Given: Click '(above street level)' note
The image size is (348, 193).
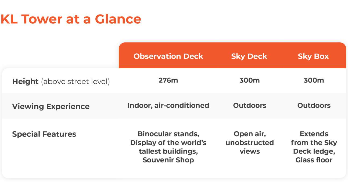Looking at the screenshot, I should point(76,81).
